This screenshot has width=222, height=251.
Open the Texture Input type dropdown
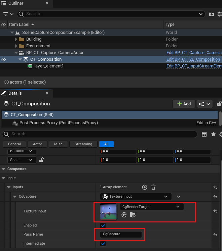point(136,197)
